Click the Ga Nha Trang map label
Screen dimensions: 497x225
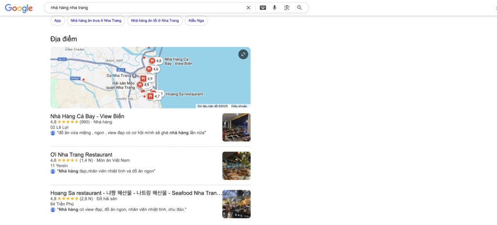click(119, 76)
